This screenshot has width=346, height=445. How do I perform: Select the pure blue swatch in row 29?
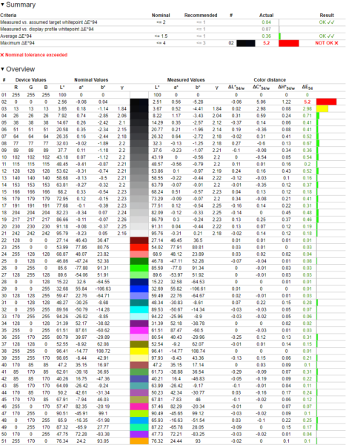coord(139,289)
